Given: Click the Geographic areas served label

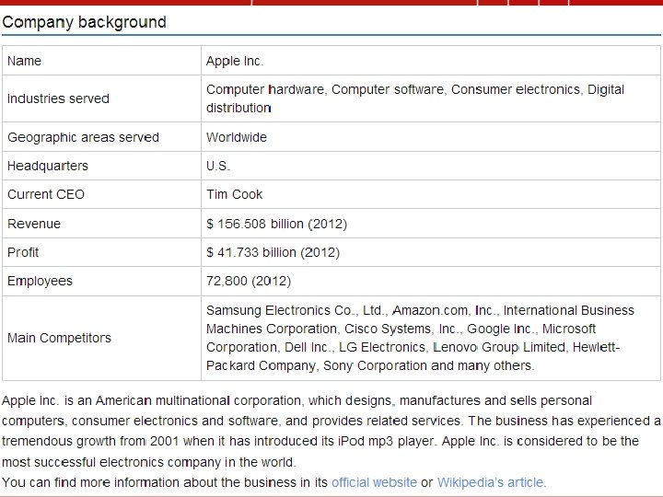Looking at the screenshot, I should tap(83, 137).
